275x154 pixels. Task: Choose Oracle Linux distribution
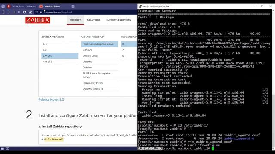point(99,56)
